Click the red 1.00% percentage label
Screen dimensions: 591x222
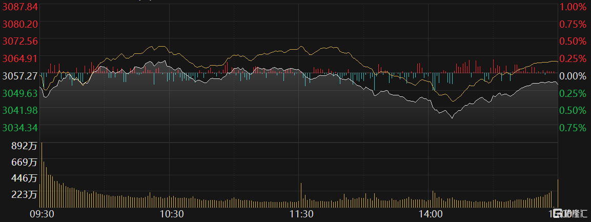tap(573, 7)
